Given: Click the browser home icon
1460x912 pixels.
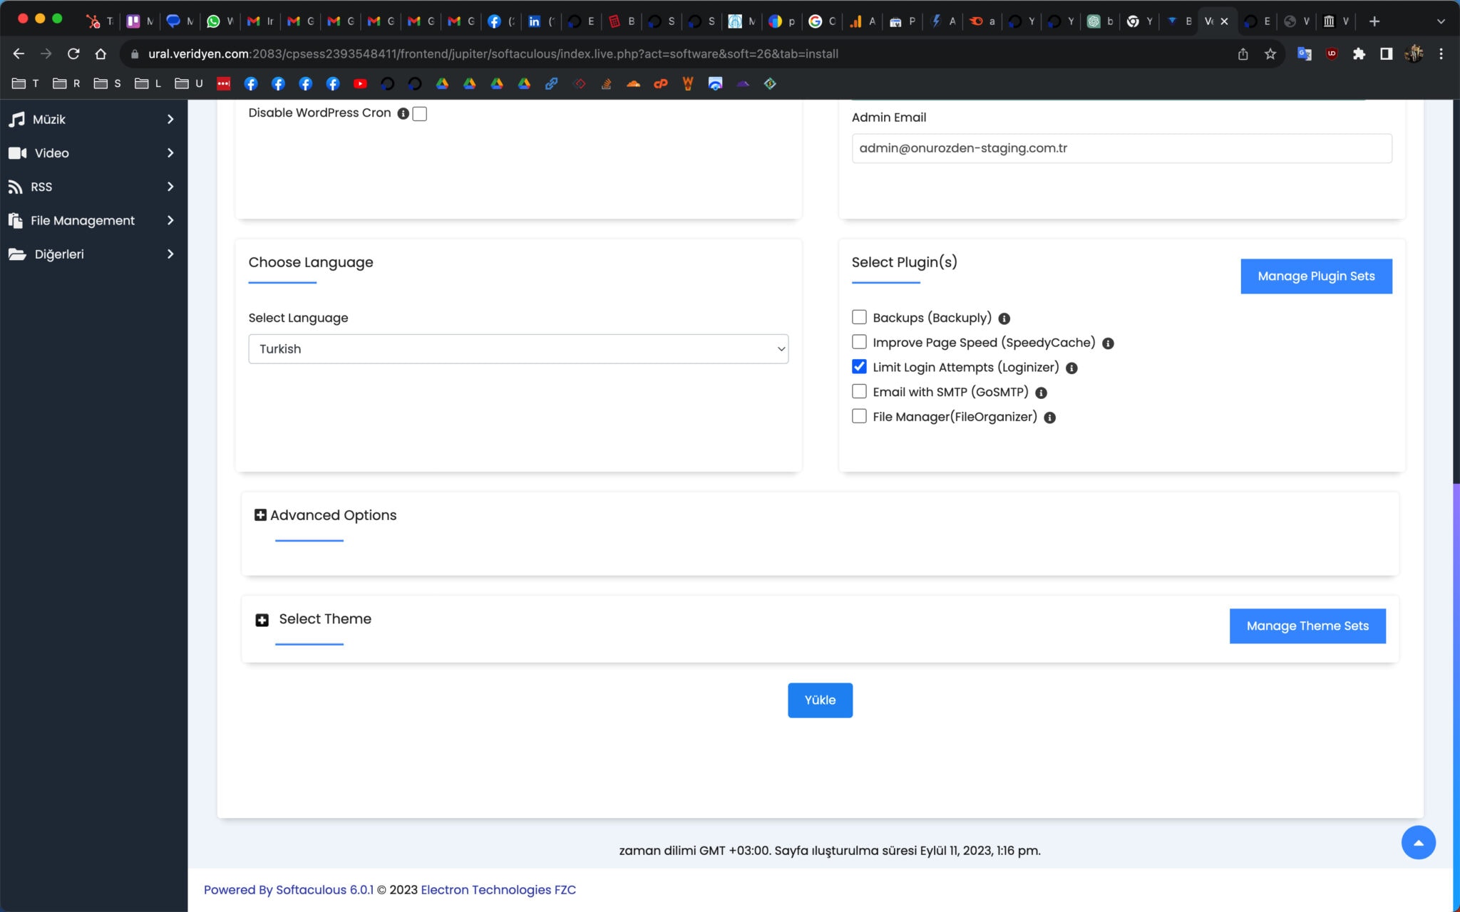Looking at the screenshot, I should 101,54.
